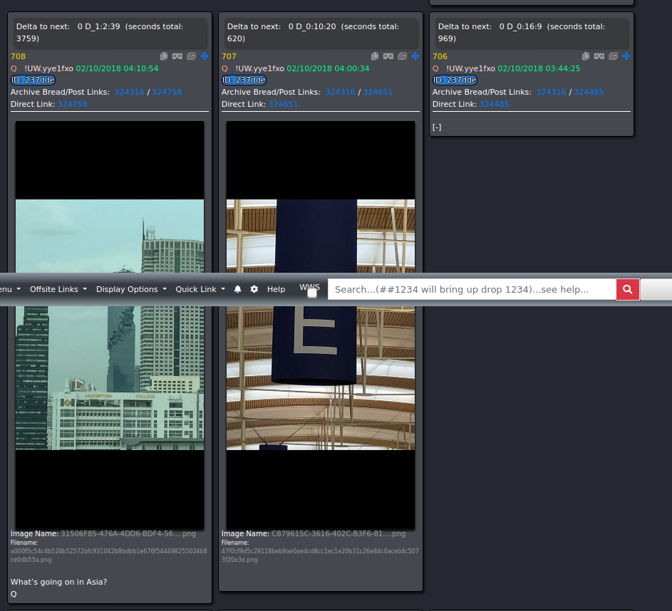The image size is (672, 611).
Task: Open the Help menu item
Action: [276, 289]
